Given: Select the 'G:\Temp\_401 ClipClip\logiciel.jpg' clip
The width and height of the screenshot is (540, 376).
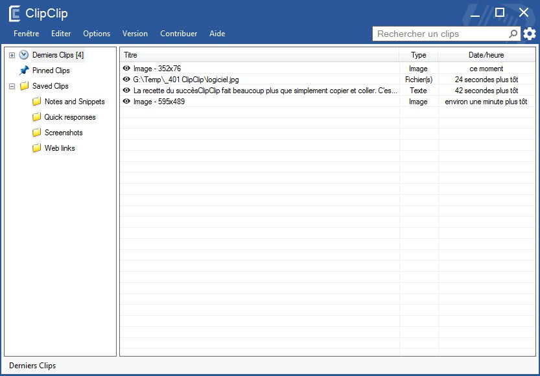Looking at the screenshot, I should tap(186, 80).
